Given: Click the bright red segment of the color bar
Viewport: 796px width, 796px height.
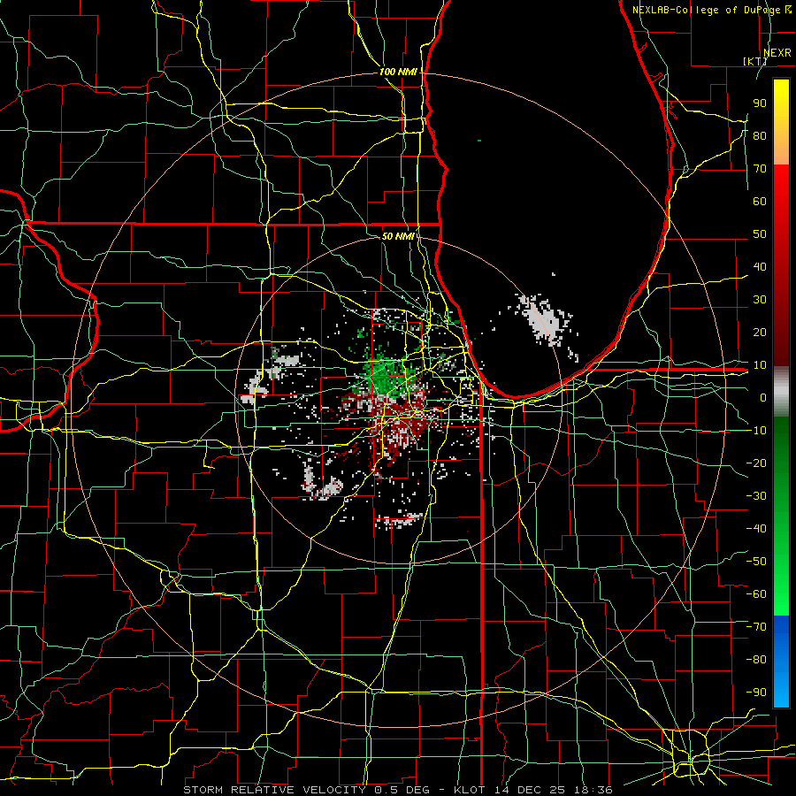Looking at the screenshot, I should point(781,188).
